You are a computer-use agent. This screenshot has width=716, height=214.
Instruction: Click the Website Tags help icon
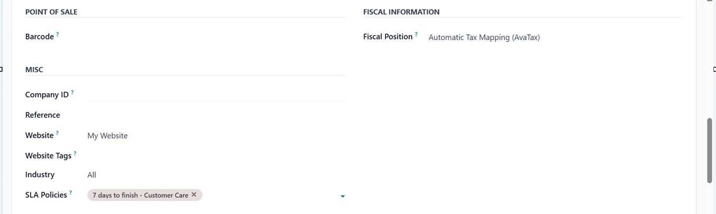[75, 153]
